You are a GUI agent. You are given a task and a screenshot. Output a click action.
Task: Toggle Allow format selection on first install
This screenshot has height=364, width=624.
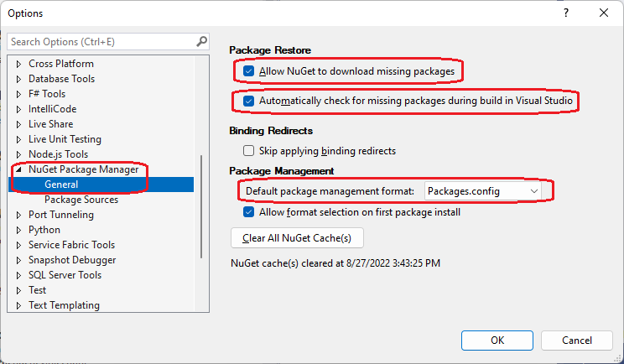pyautogui.click(x=249, y=212)
